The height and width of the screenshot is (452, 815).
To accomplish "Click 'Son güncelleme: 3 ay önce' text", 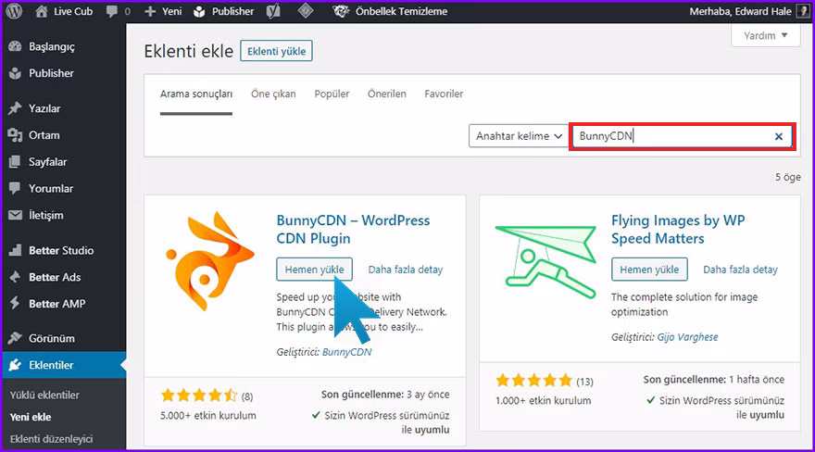I will tap(385, 395).
